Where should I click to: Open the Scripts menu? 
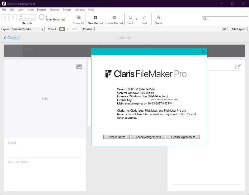pos(67,10)
